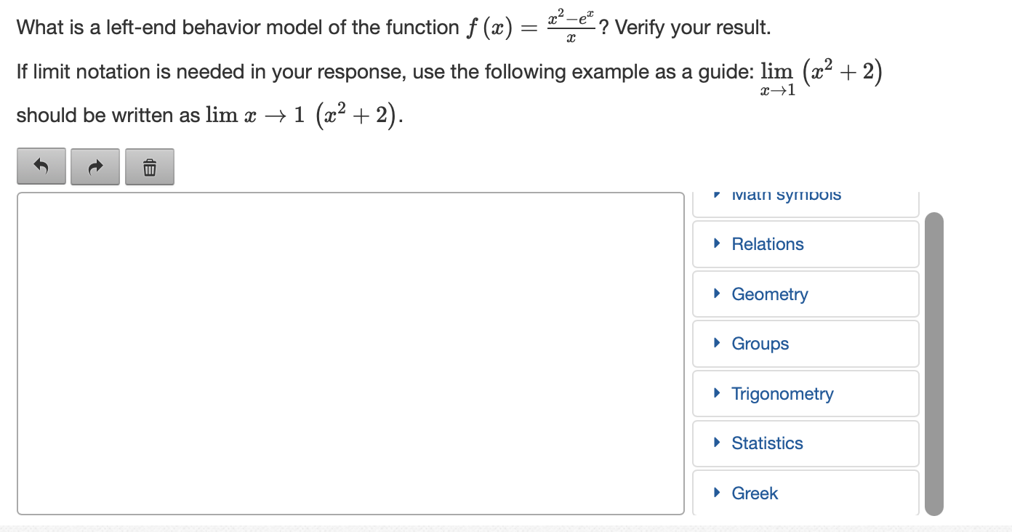The width and height of the screenshot is (1012, 532).
Task: Click the Statistics disclosure triangle
Action: point(715,443)
